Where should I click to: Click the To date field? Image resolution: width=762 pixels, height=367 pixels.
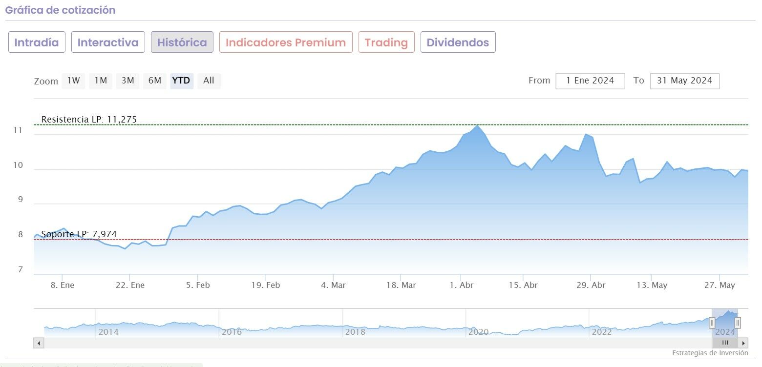[684, 81]
